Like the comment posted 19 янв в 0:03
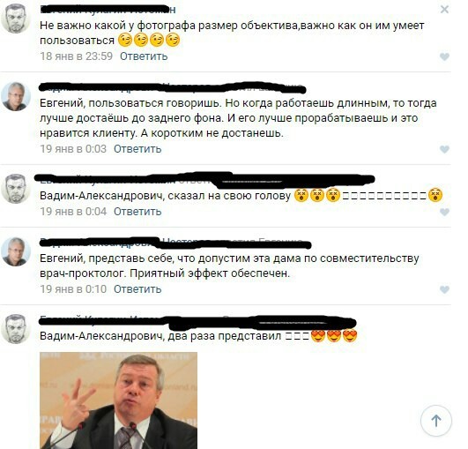Image resolution: width=468 pixels, height=449 pixels. click(444, 149)
